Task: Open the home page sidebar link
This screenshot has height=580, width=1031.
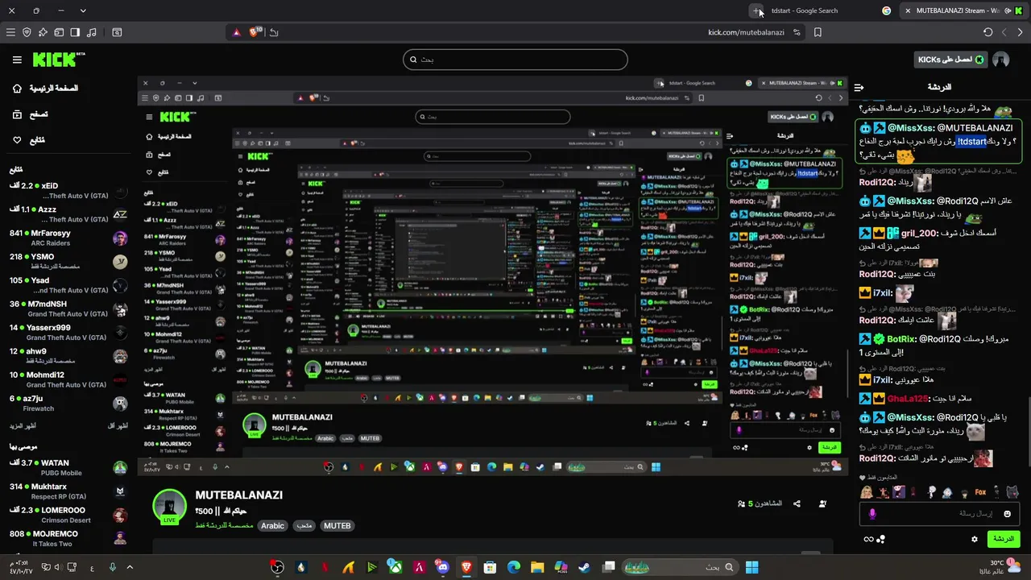Action: 47,88
